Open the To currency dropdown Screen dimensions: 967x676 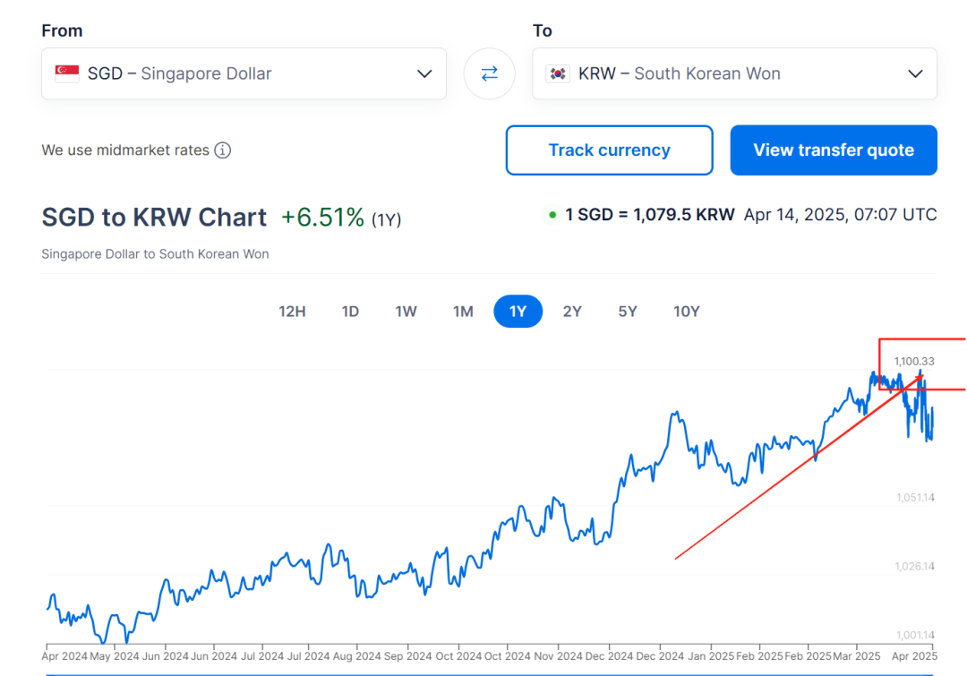[x=734, y=73]
